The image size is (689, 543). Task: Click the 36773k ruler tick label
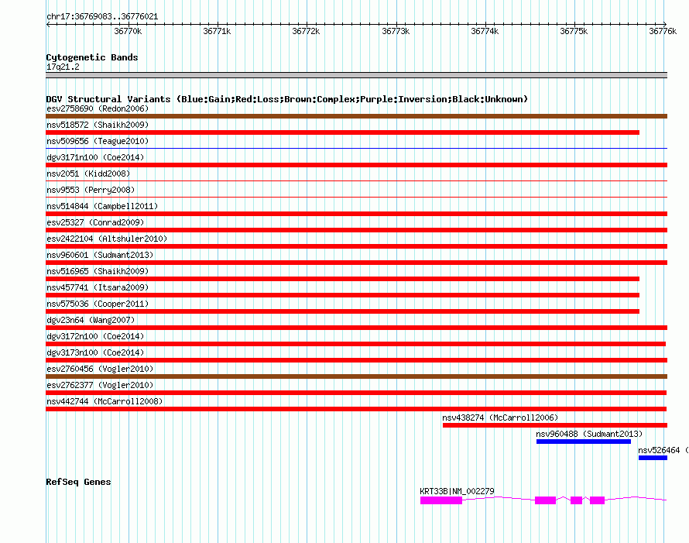[396, 31]
